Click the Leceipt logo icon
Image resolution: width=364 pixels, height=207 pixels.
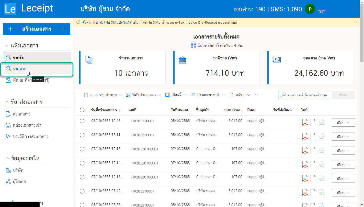pyautogui.click(x=10, y=8)
